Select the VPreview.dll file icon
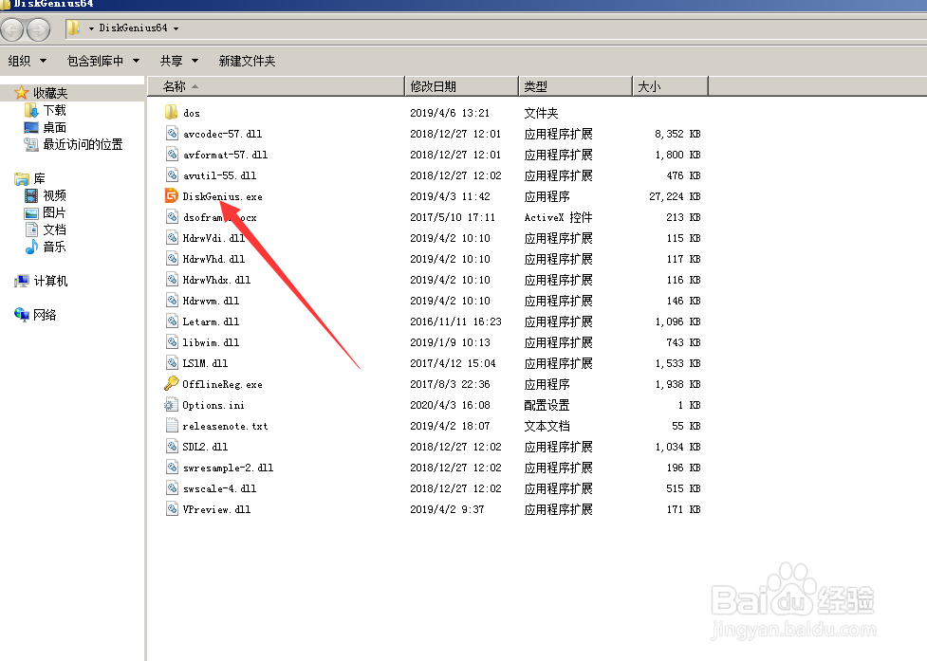Viewport: 927px width, 661px height. tap(172, 508)
